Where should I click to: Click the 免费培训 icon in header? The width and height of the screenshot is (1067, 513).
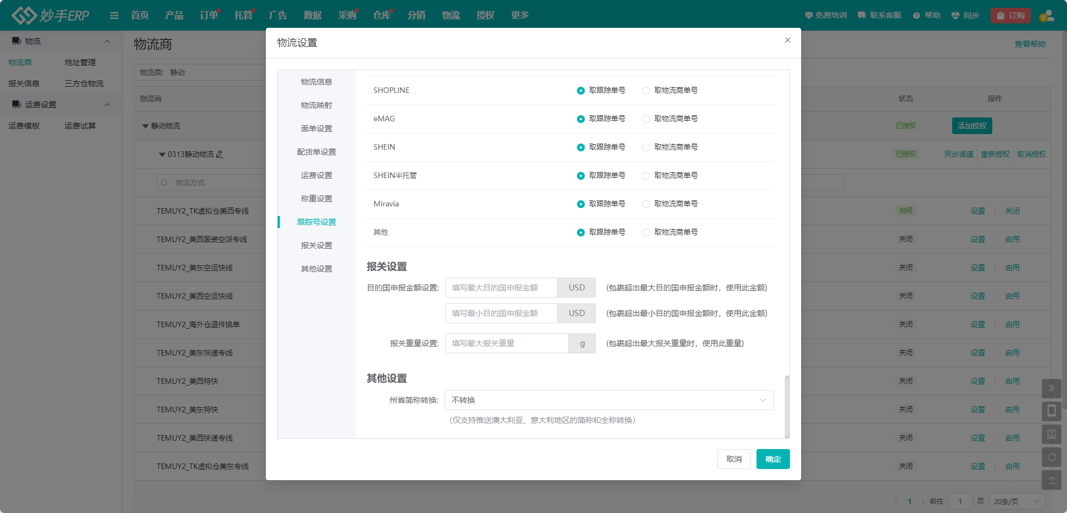tap(809, 16)
